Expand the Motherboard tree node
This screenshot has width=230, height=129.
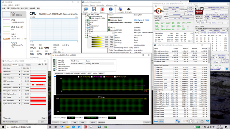(x=85, y=20)
